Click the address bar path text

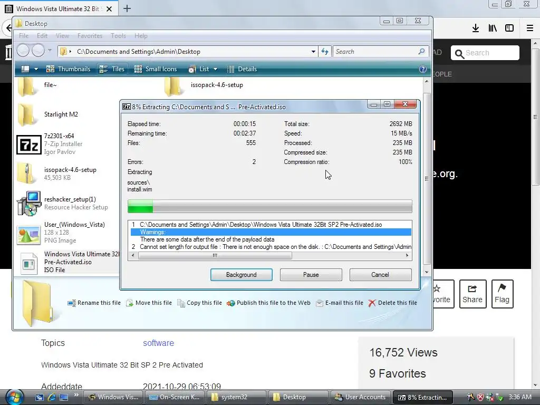pos(139,52)
